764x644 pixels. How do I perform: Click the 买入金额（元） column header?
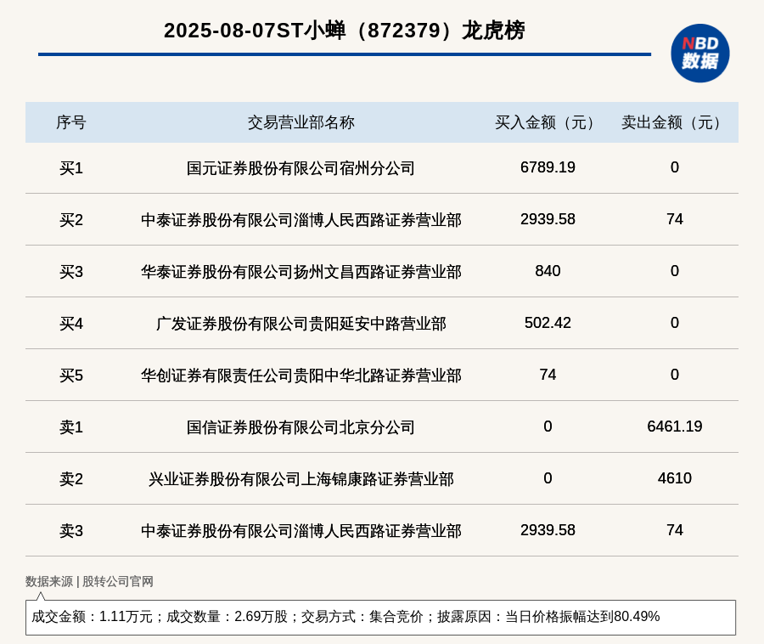click(x=548, y=122)
